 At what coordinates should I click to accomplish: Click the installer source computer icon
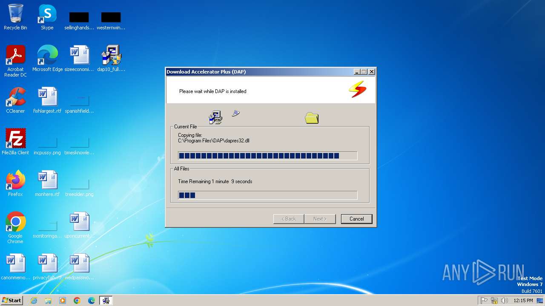(x=215, y=117)
